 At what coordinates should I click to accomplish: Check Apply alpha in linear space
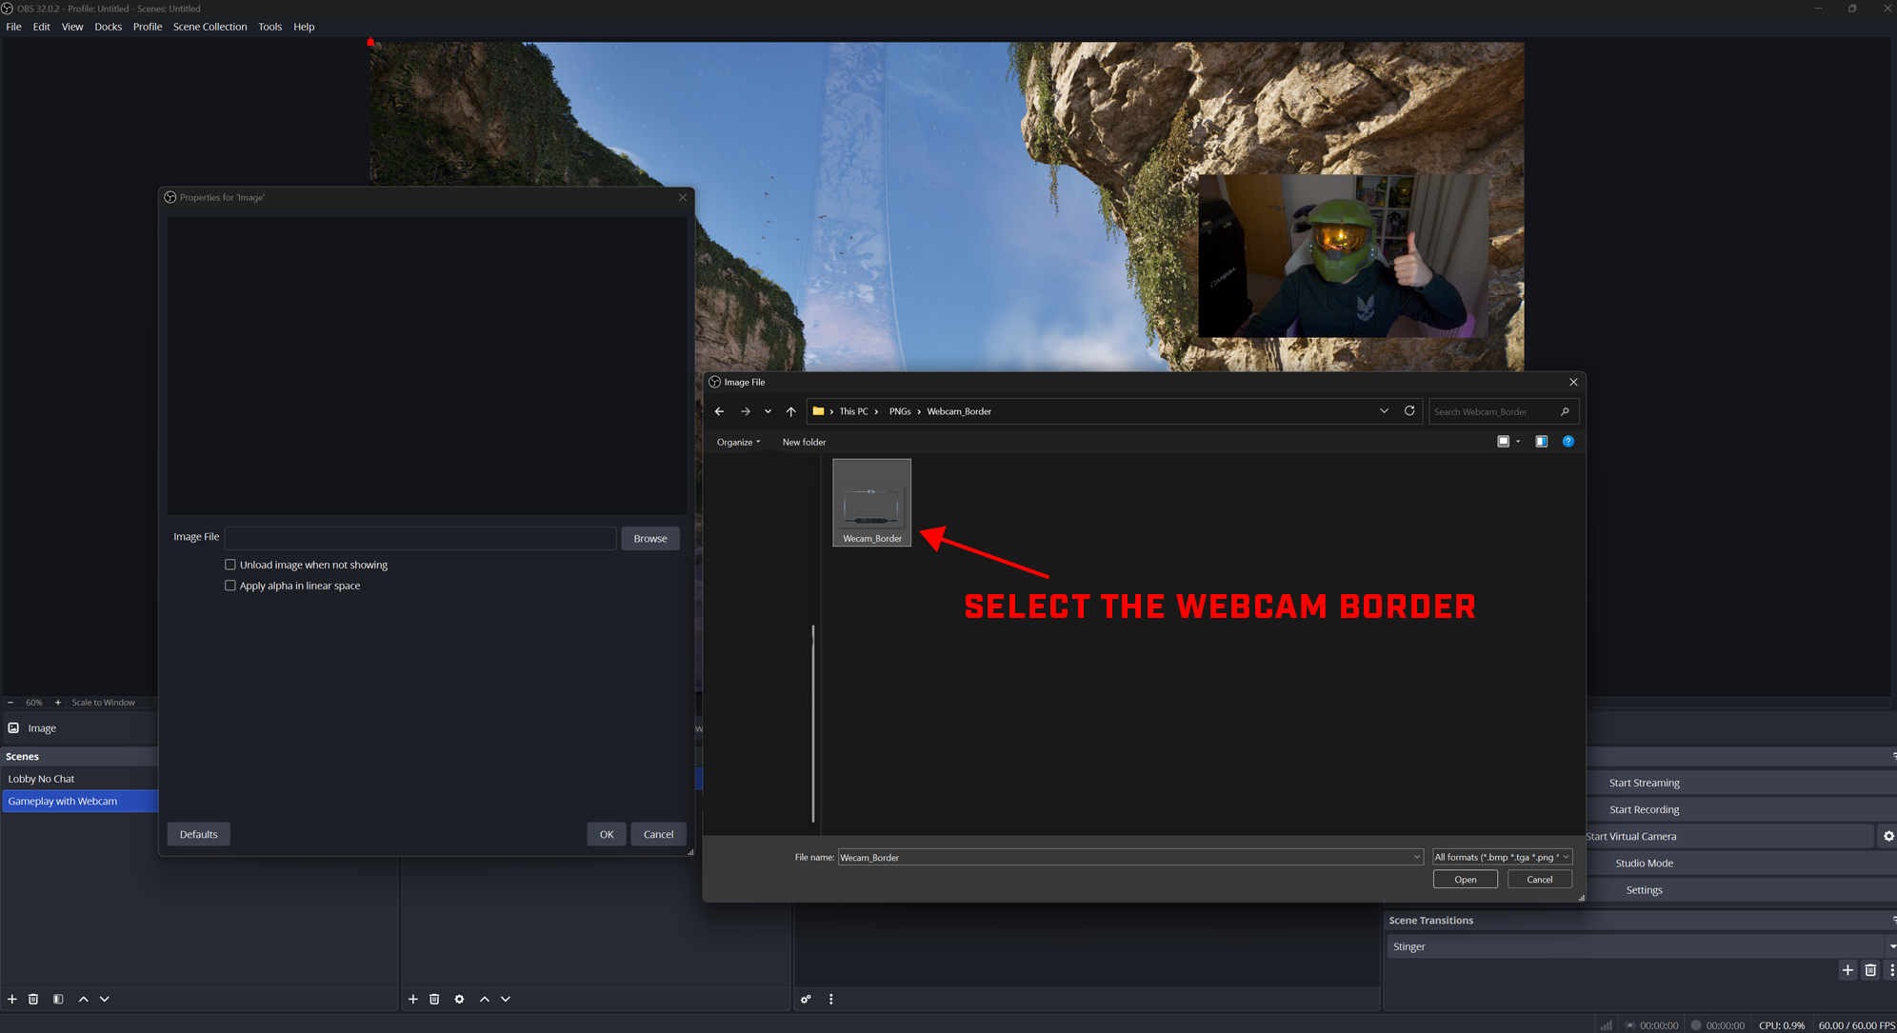click(230, 586)
